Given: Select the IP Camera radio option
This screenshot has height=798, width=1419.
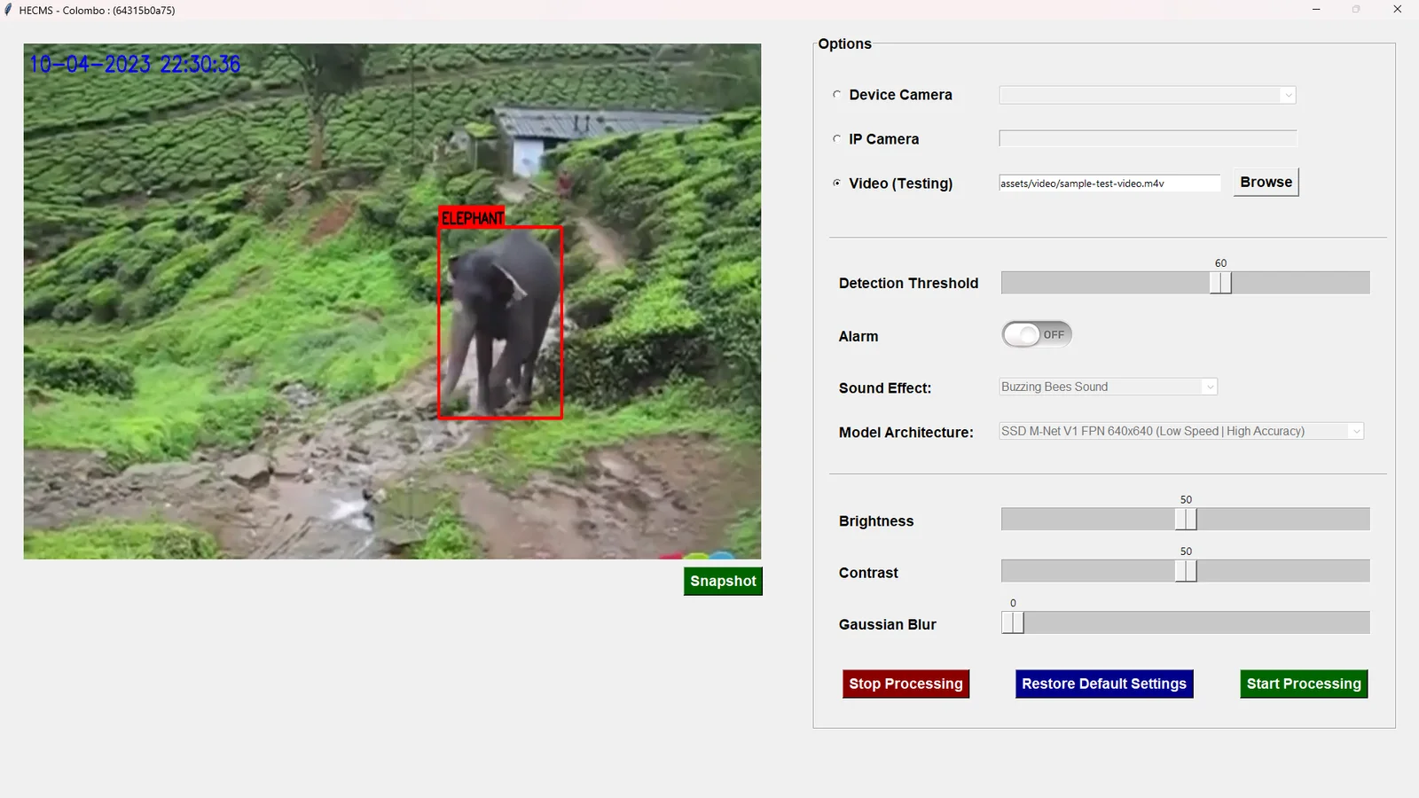Looking at the screenshot, I should (836, 139).
